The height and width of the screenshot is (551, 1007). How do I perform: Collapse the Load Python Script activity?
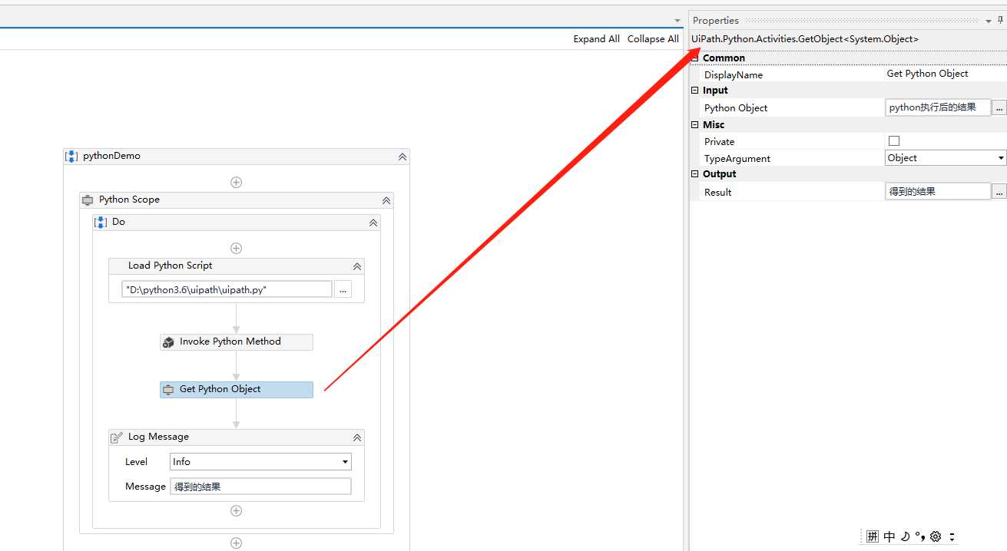tap(357, 266)
